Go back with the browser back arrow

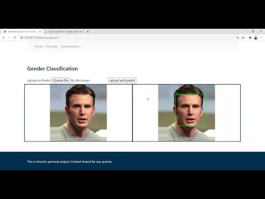click(3, 38)
